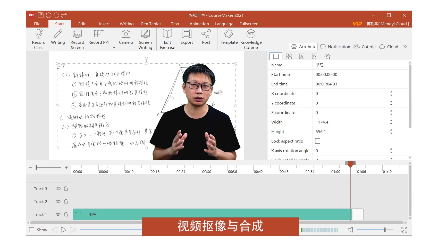The height and width of the screenshot is (246, 438).
Task: Mute the volume speaker icon
Action: click(x=350, y=230)
